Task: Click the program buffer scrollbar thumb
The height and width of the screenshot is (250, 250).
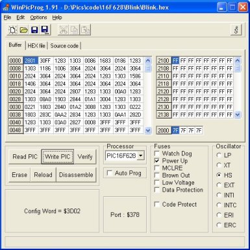Action: click(148, 68)
